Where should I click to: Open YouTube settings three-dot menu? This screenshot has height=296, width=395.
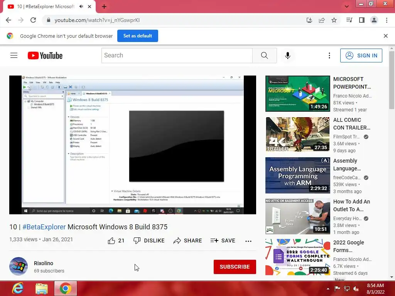pos(329,55)
